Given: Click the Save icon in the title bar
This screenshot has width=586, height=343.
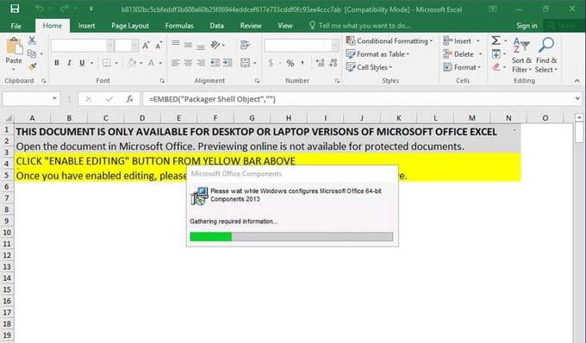Looking at the screenshot, I should click(15, 9).
